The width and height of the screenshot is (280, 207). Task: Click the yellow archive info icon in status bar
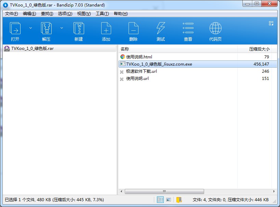(179, 200)
